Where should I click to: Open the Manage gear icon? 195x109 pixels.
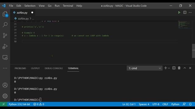pos(5,96)
